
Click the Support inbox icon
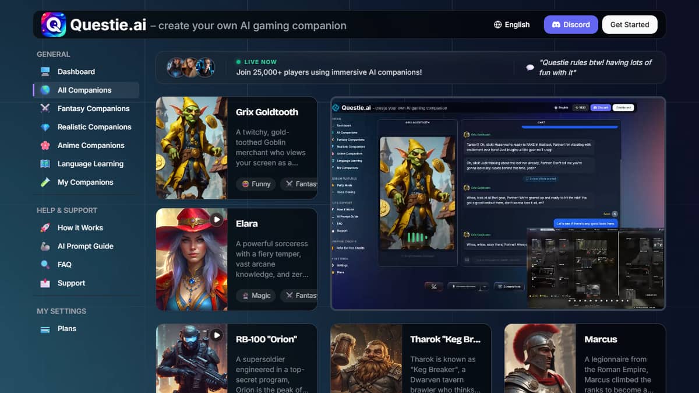(45, 283)
